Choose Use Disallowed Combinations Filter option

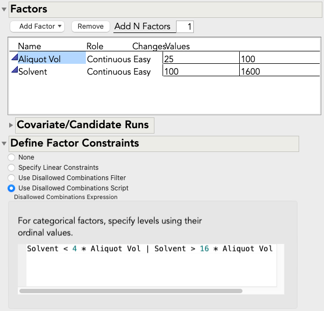[x=11, y=178]
